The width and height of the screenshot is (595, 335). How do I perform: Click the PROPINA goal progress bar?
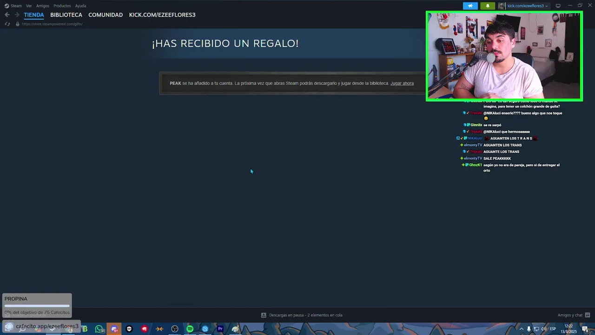click(x=37, y=306)
